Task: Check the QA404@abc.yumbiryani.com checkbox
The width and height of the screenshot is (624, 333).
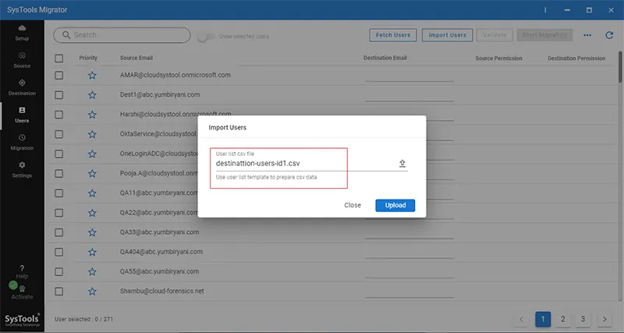Action: point(59,252)
